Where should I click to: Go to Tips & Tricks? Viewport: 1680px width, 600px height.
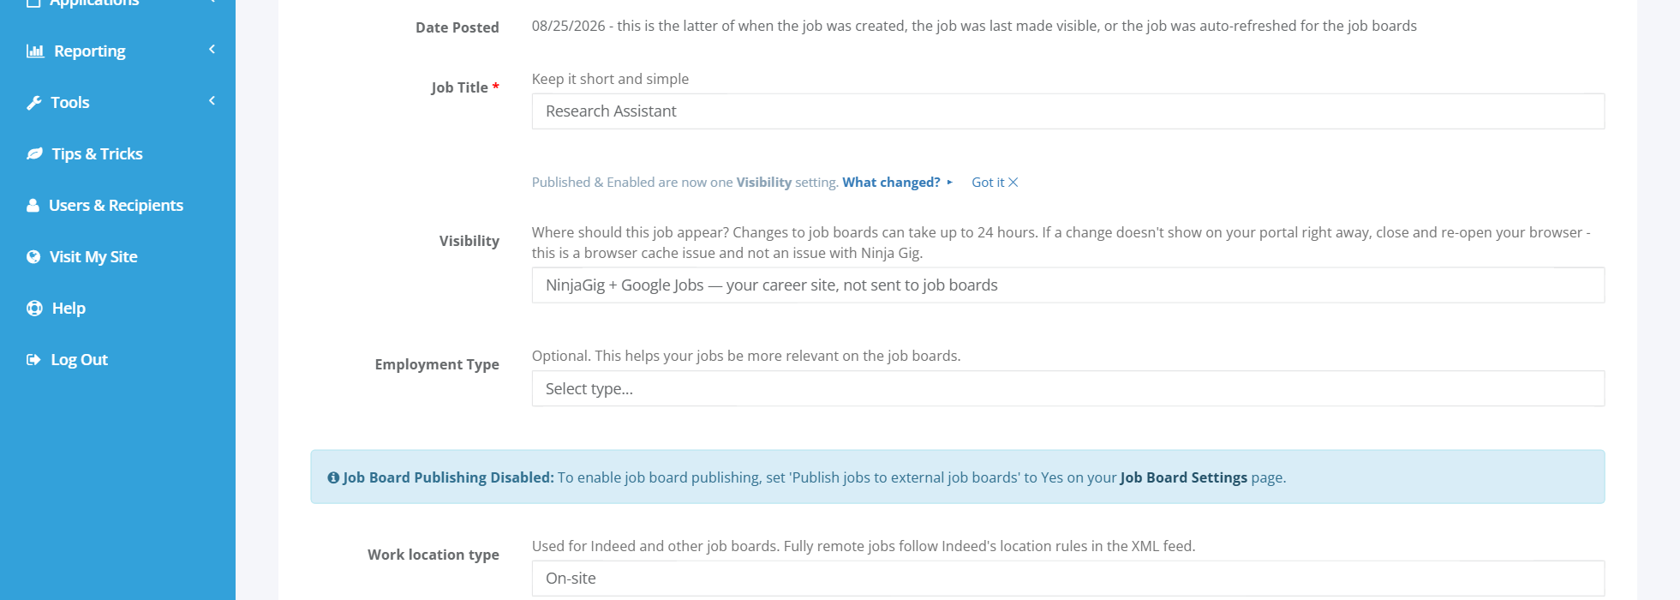(97, 154)
